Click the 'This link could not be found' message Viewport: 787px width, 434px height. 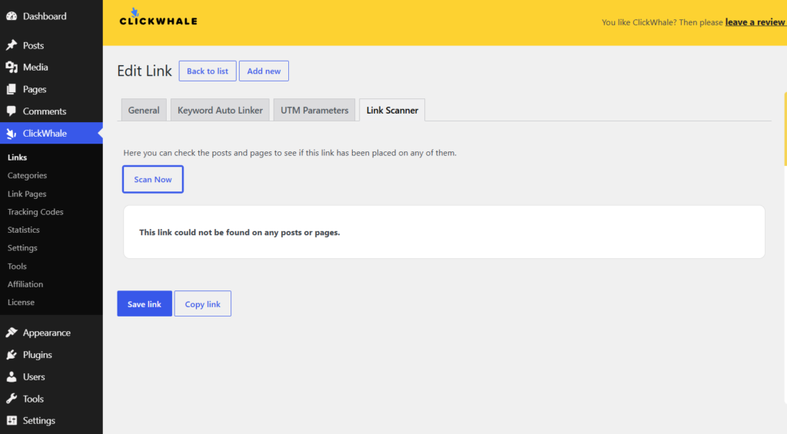[240, 232]
